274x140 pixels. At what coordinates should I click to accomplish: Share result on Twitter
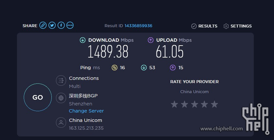tap(52, 25)
